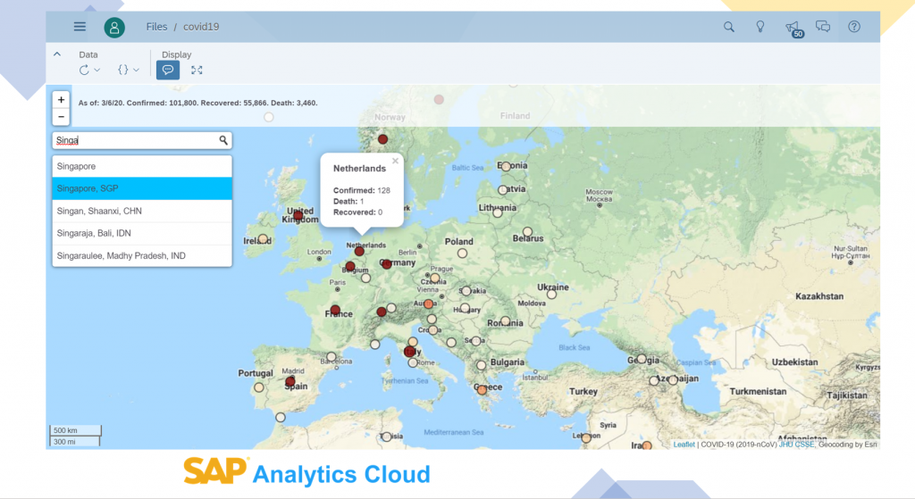
Task: Click the Georgia case marker
Action: point(642,359)
